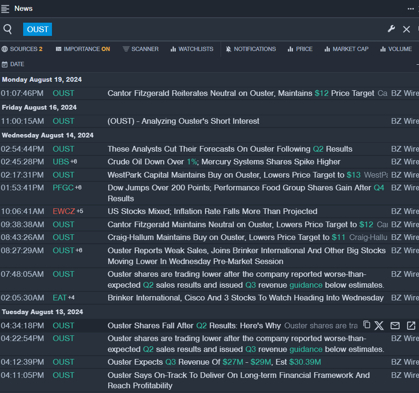
Task: Click the News panel menu icon
Action: (5, 9)
